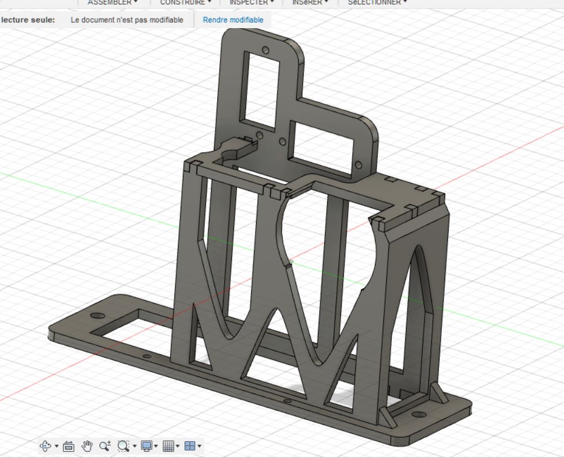
Task: Expand the Display Settings dropdown arrow
Action: [156, 446]
